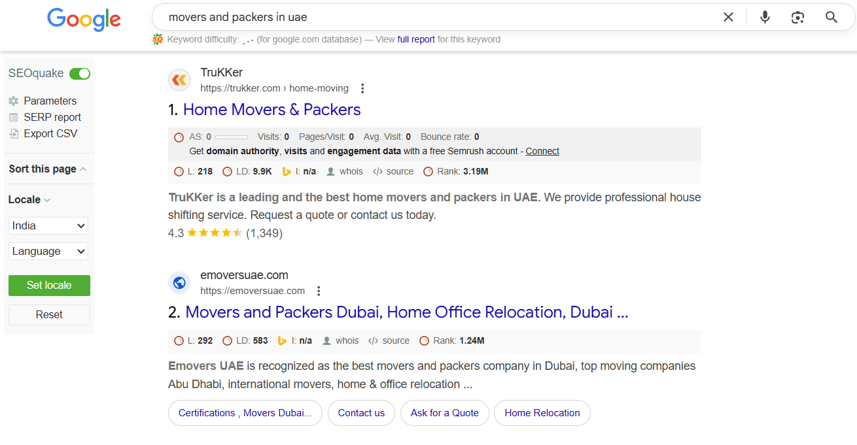Expand the Locale section chevron
This screenshot has height=445, width=857.
(x=47, y=200)
